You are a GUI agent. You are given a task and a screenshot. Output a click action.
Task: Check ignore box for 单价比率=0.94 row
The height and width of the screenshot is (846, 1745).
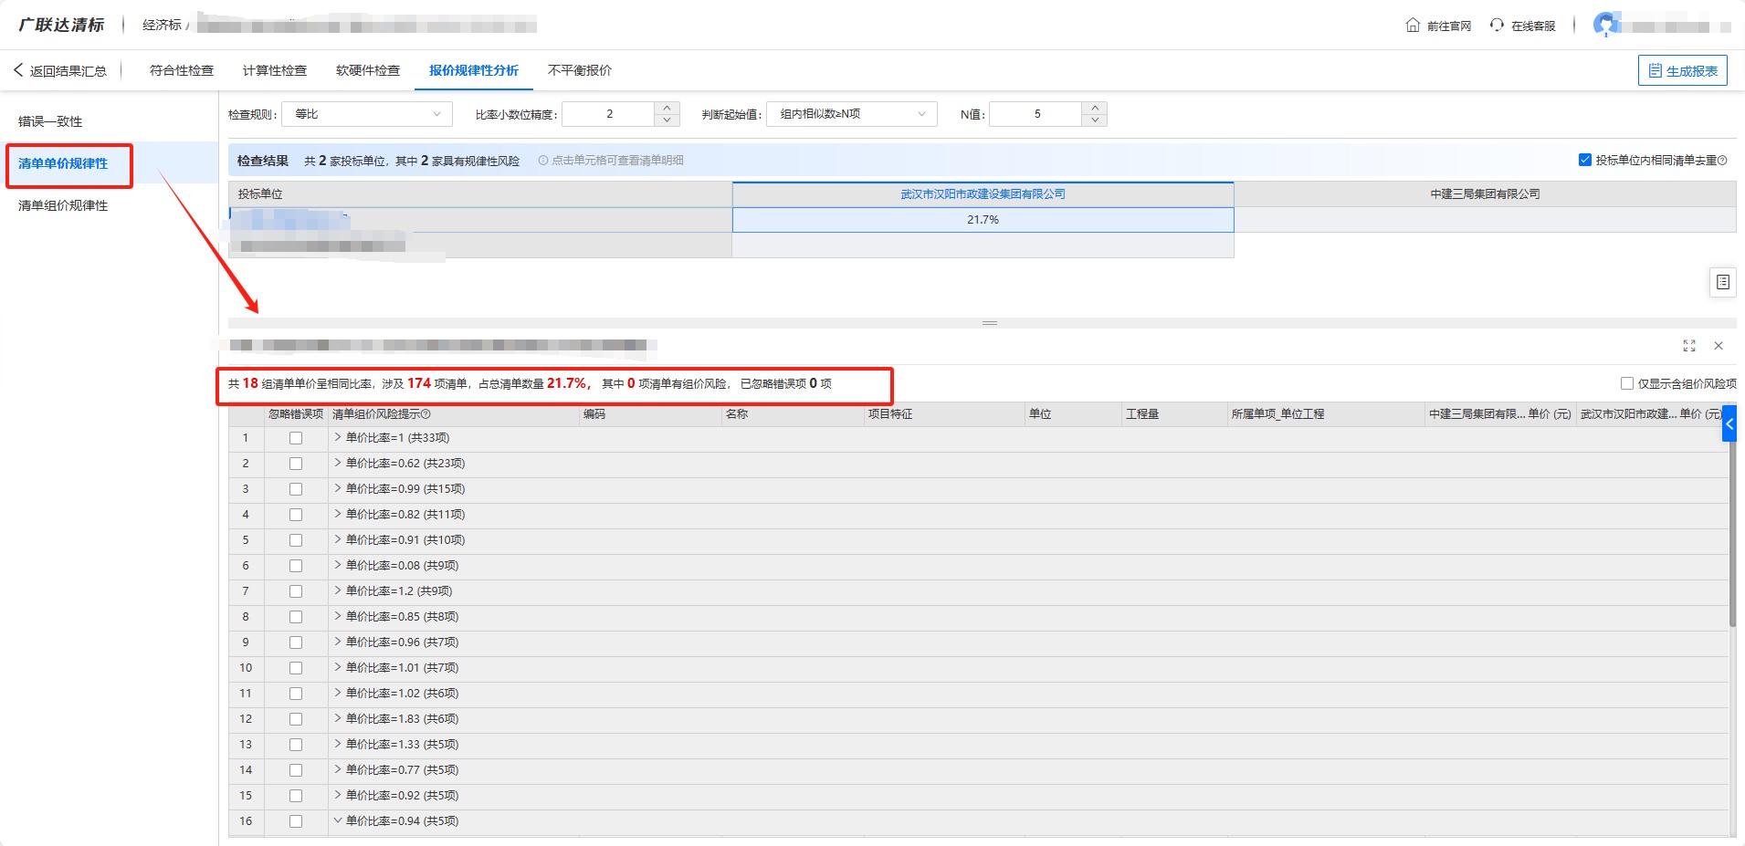coord(296,821)
